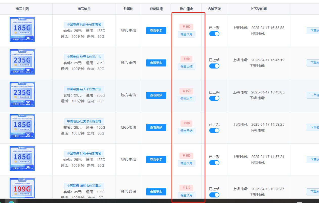
Task: Click the 中国电信-纬地卡长期套餐 name tag
Action: 84,25
